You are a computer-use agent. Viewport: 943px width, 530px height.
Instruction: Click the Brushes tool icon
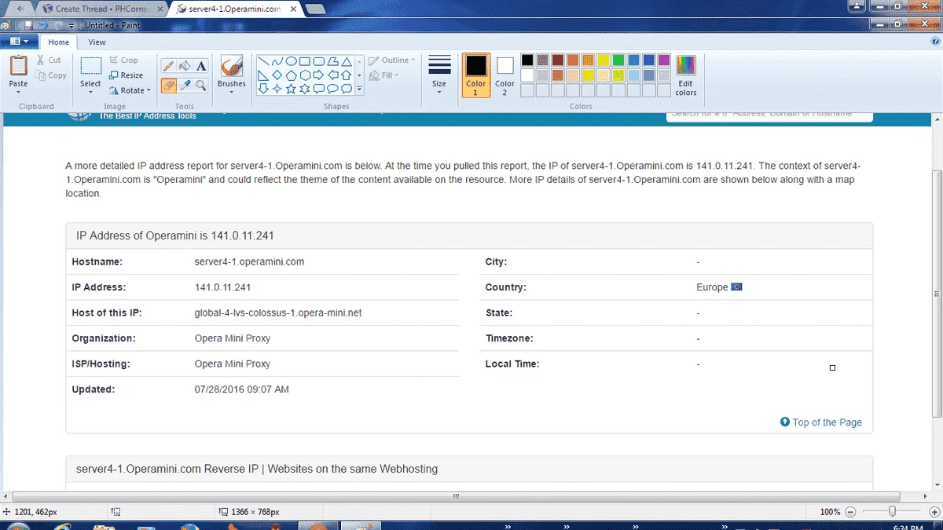click(231, 66)
